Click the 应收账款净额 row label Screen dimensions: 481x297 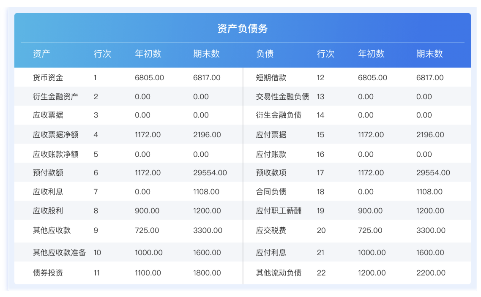coord(55,154)
